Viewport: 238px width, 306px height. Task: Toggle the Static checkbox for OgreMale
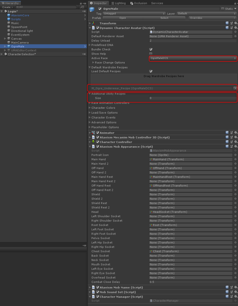pyautogui.click(x=223, y=9)
